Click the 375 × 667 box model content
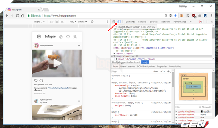Screen dimensions: 218x128 (x=193, y=87)
